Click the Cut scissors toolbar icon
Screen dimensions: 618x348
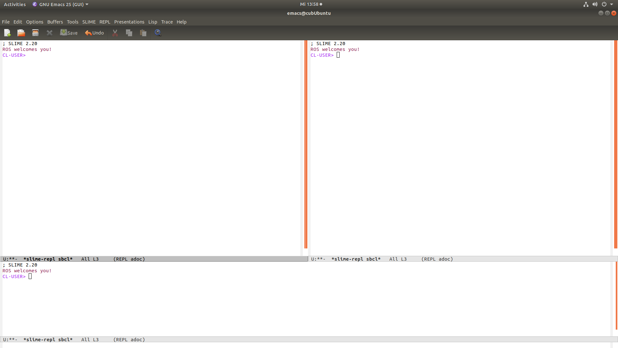(x=115, y=33)
